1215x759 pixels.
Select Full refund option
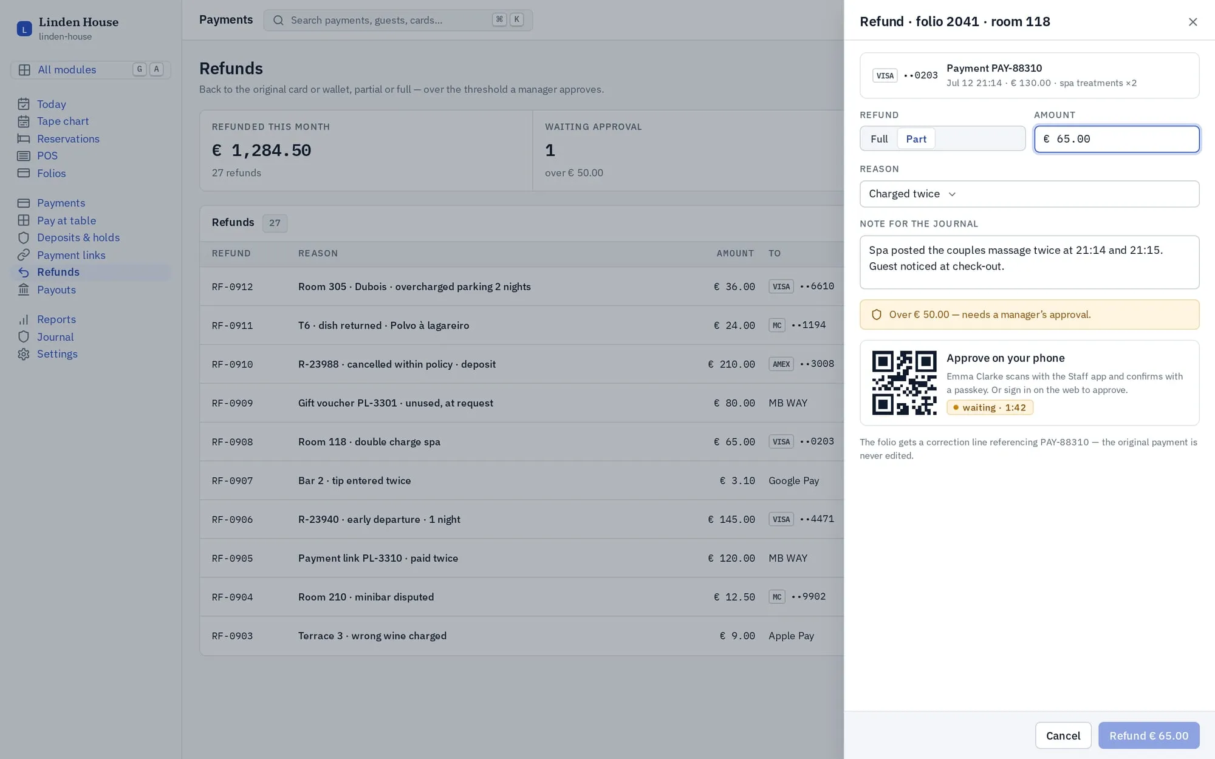click(x=879, y=139)
